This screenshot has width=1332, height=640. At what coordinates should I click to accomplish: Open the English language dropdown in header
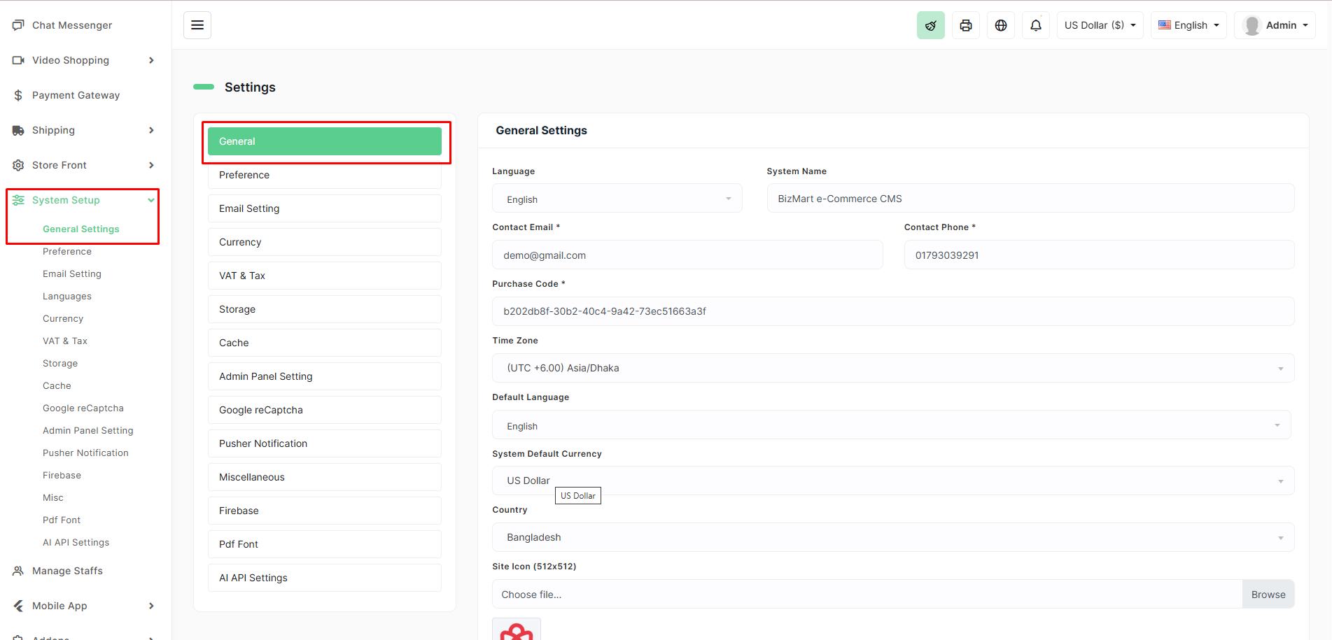coord(1188,25)
